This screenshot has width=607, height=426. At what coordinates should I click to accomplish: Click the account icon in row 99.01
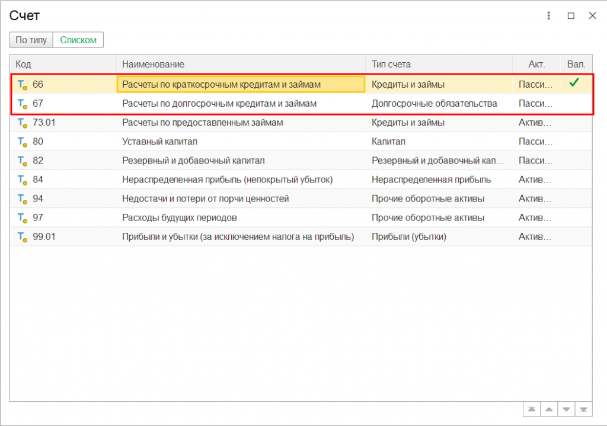[23, 237]
